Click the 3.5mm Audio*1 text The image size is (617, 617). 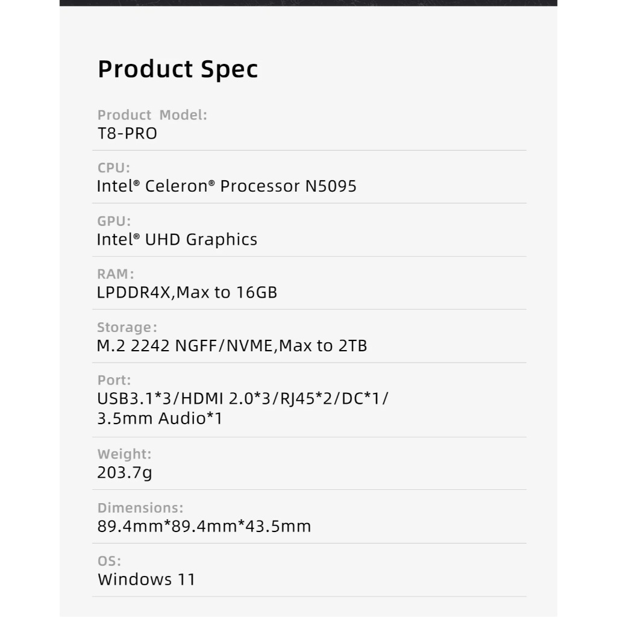click(x=160, y=418)
